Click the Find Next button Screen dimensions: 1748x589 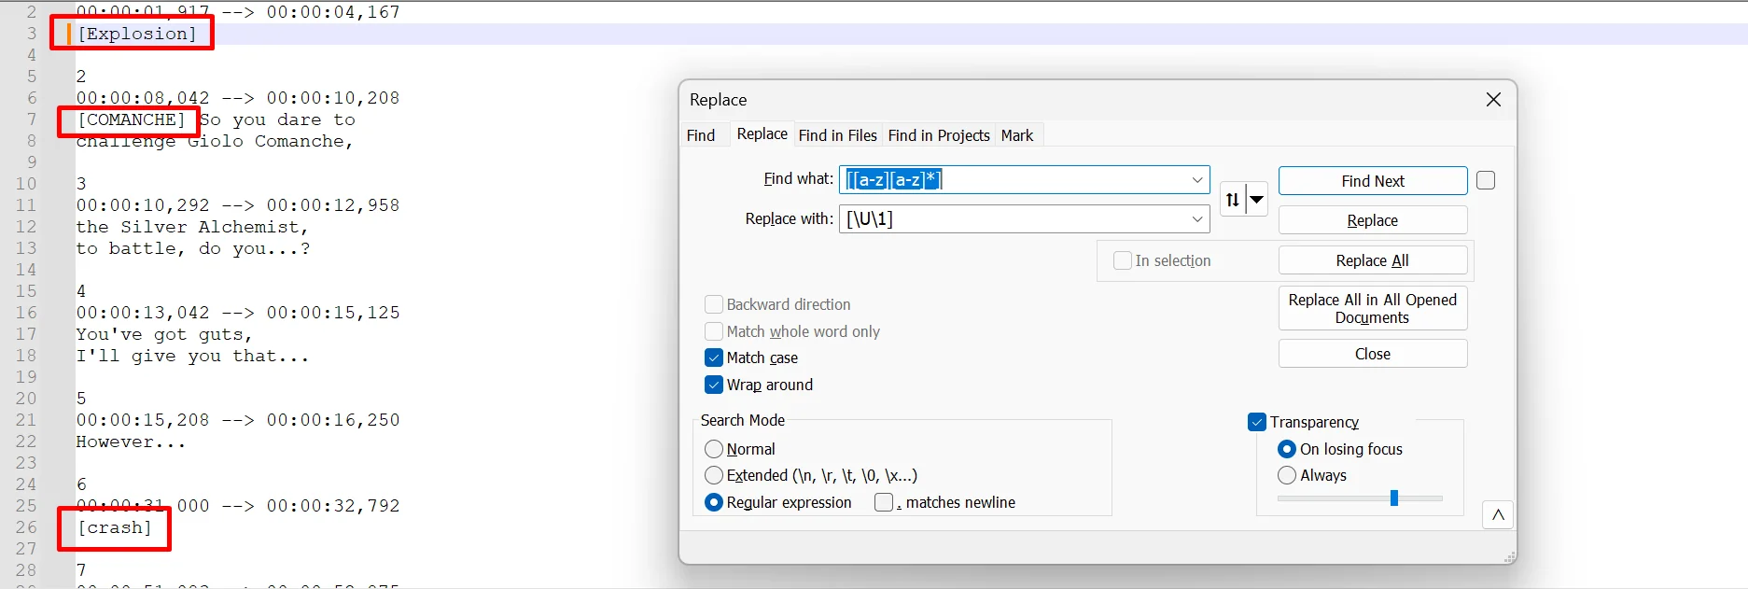click(1372, 181)
